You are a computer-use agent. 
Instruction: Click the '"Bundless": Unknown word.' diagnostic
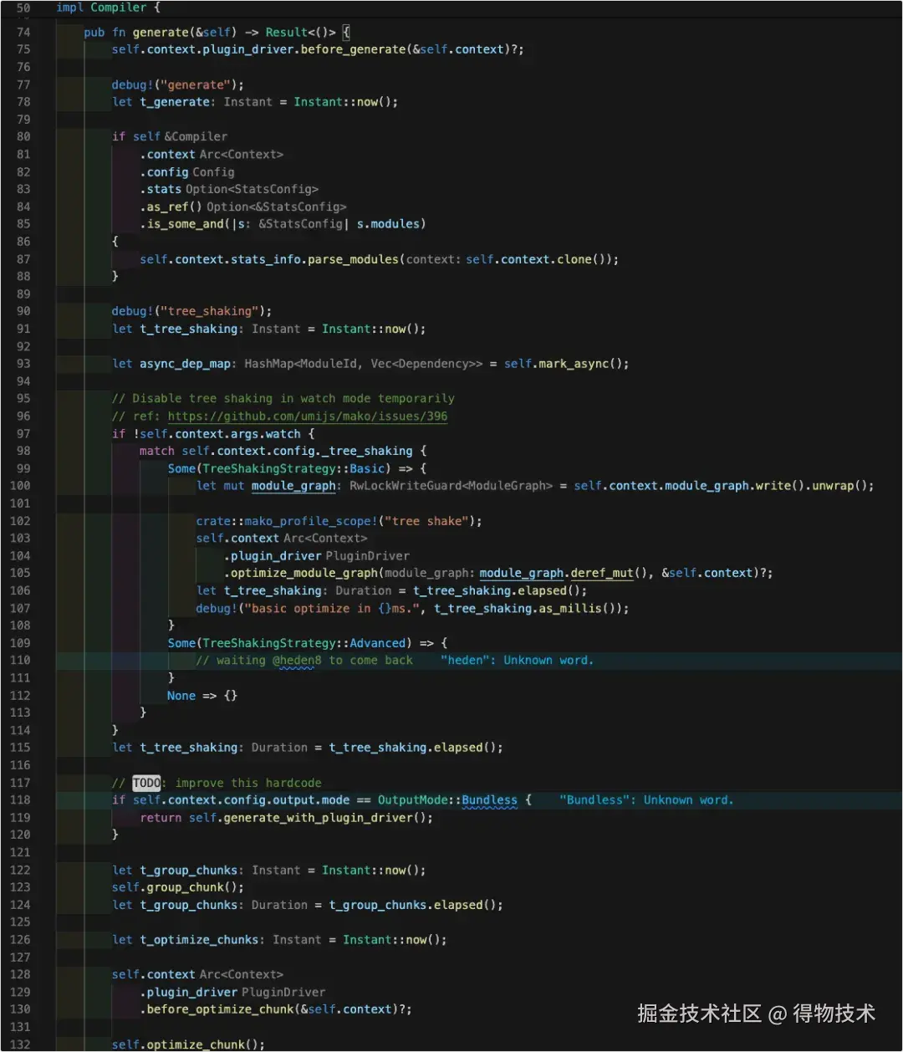click(x=646, y=800)
